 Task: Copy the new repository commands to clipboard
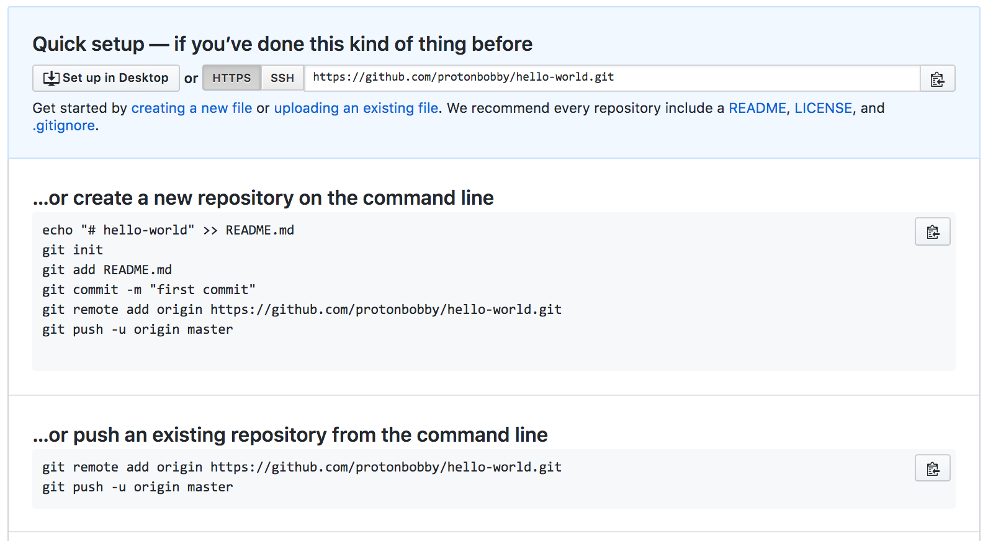click(932, 232)
